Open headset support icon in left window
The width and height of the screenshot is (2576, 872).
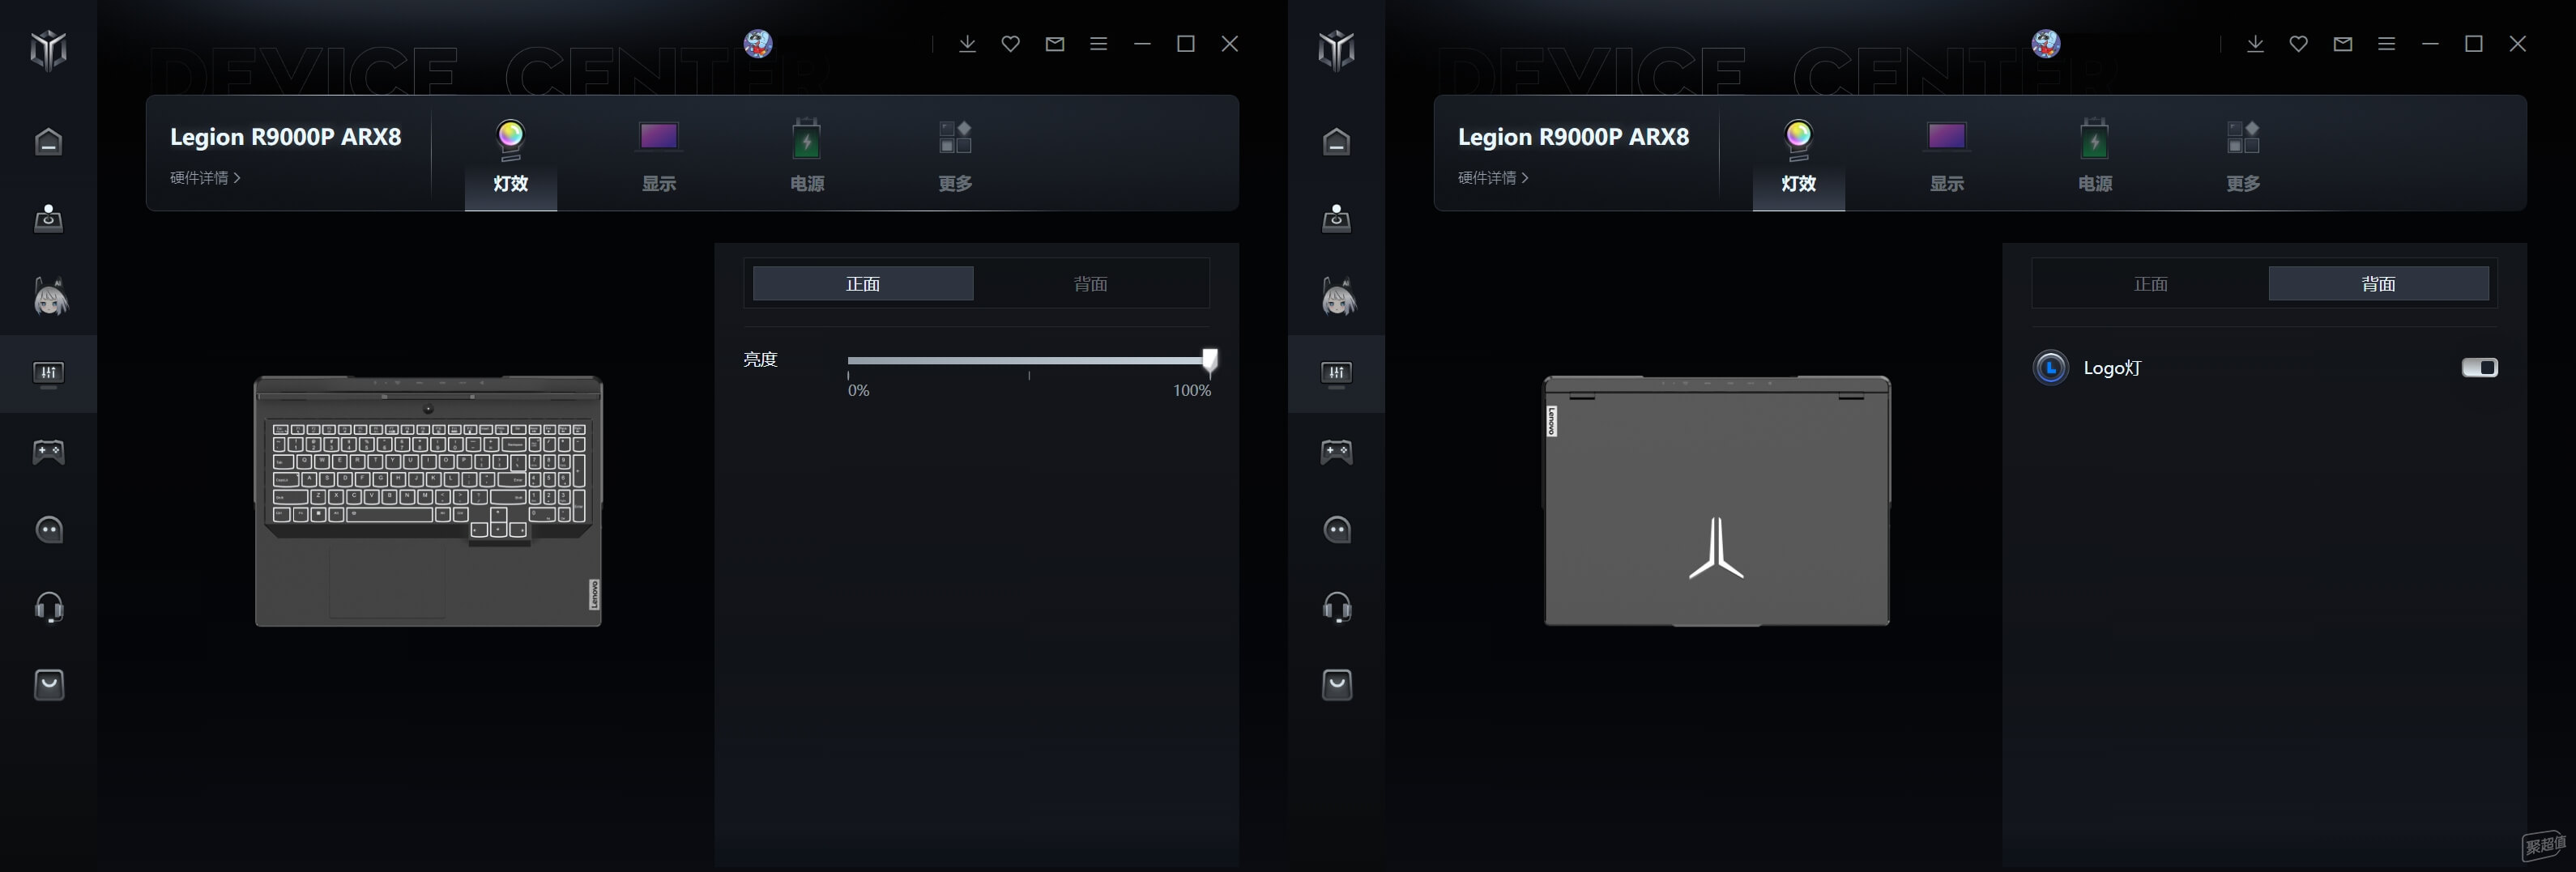49,607
